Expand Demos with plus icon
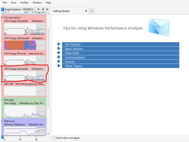Image resolution: width=189 pixels, height=142 pixels. tap(59, 62)
